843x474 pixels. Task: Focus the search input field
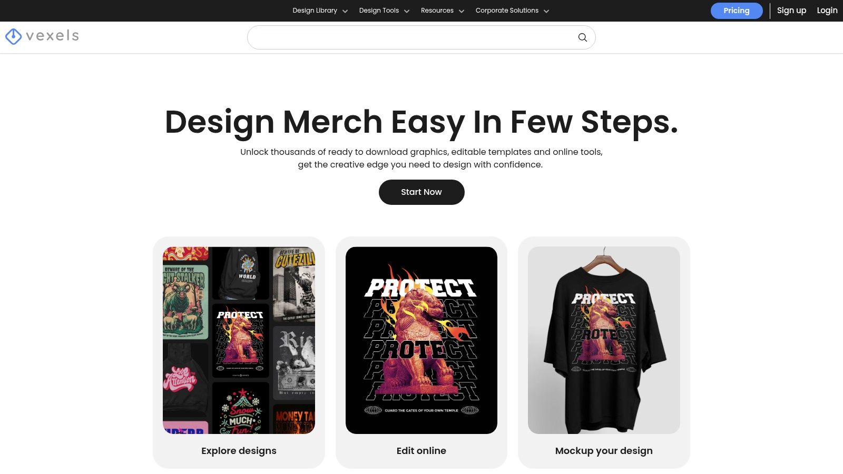(x=411, y=37)
